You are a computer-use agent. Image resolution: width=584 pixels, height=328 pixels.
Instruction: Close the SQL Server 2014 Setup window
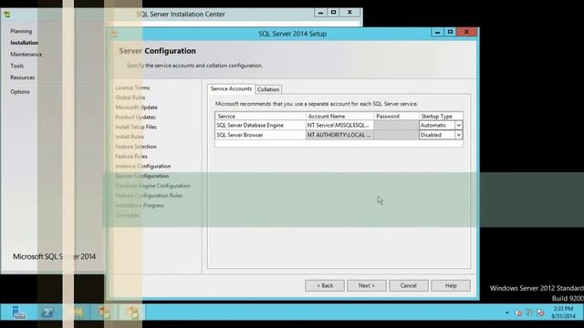coord(466,32)
